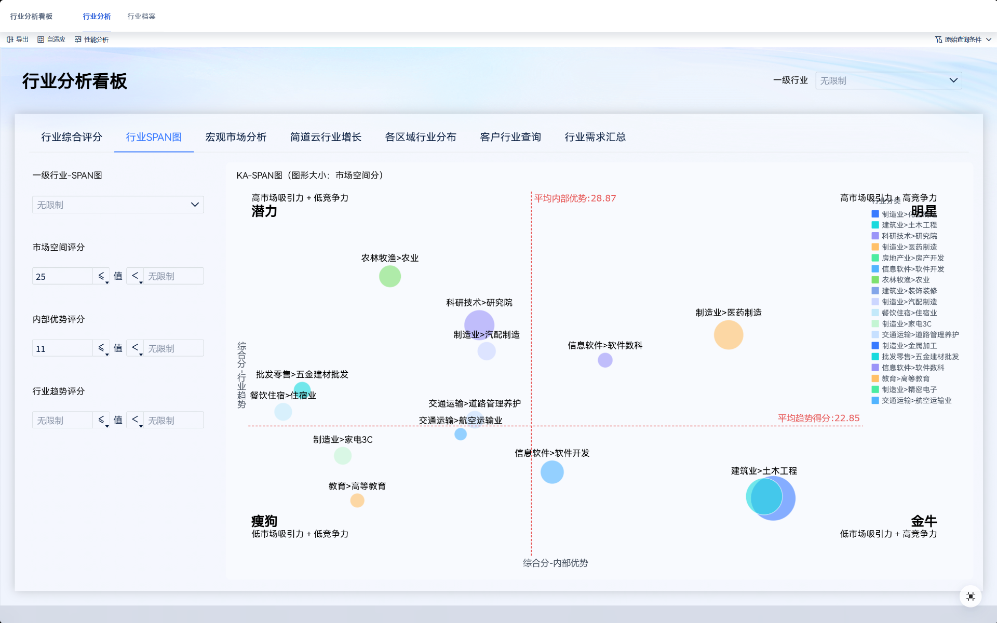
Task: Click the 导出 export icon
Action: pos(10,39)
